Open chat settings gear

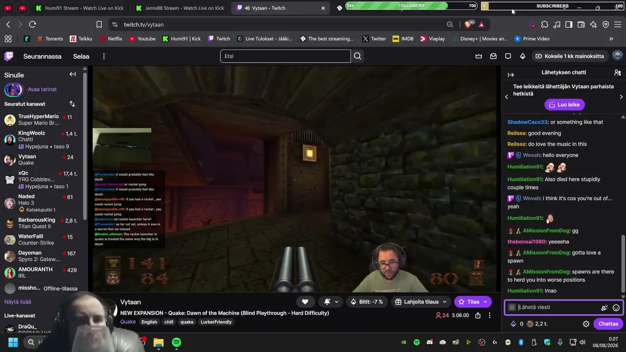click(x=586, y=324)
